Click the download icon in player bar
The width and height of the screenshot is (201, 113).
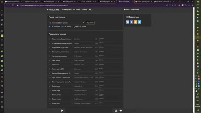[x=116, y=110]
